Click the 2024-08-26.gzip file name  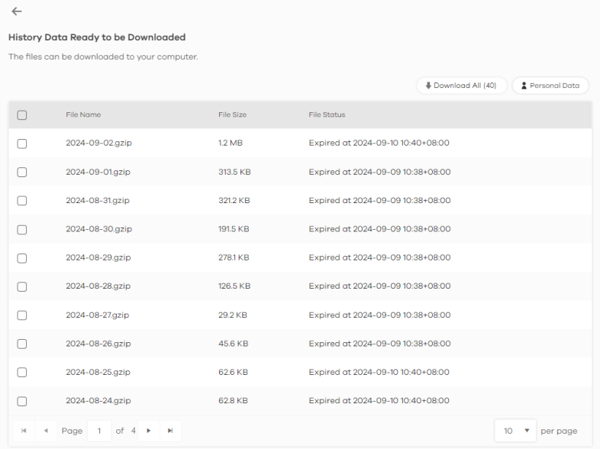98,344
